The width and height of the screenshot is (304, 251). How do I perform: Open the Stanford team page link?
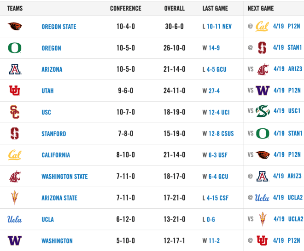pos(54,134)
